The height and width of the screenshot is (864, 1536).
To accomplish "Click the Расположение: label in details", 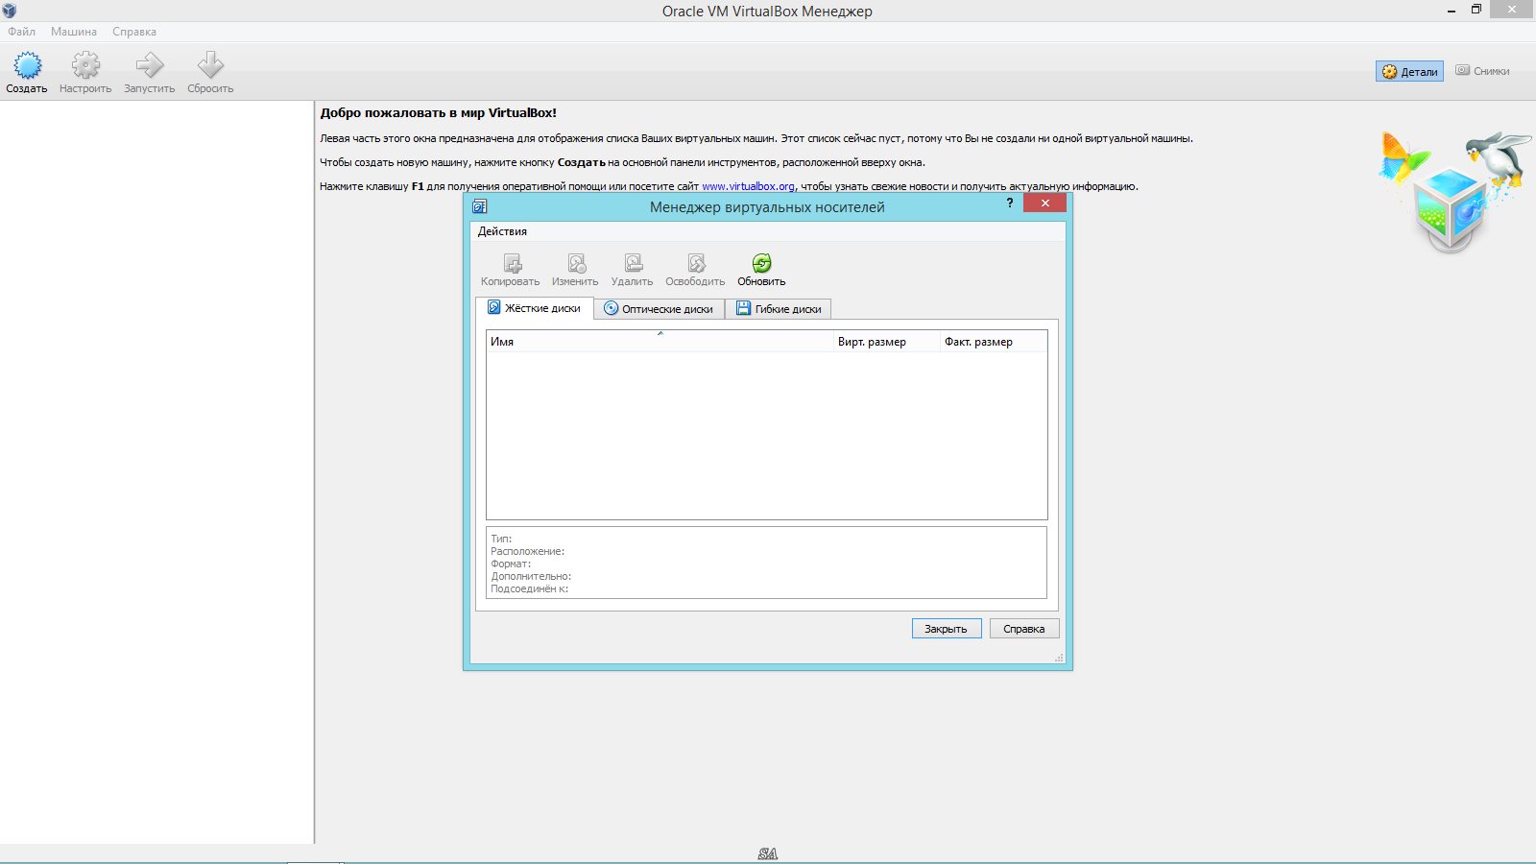I will (528, 551).
